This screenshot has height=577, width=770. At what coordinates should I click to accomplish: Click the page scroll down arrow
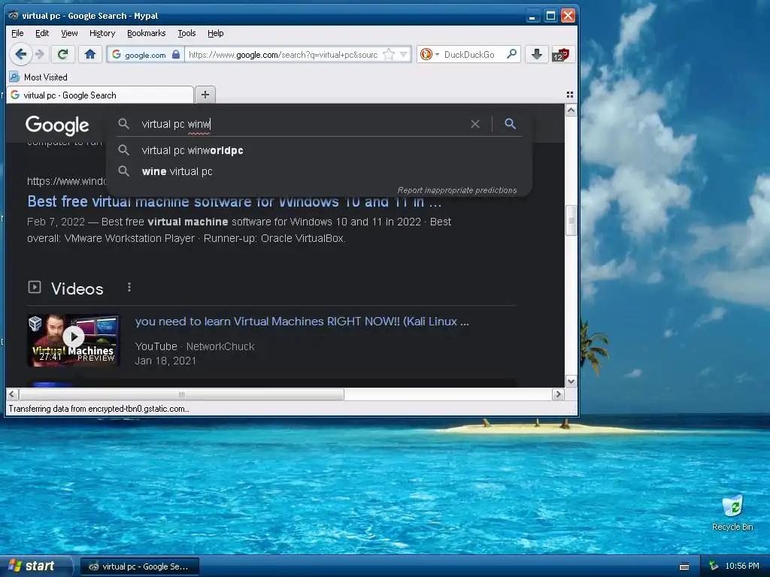coord(571,381)
